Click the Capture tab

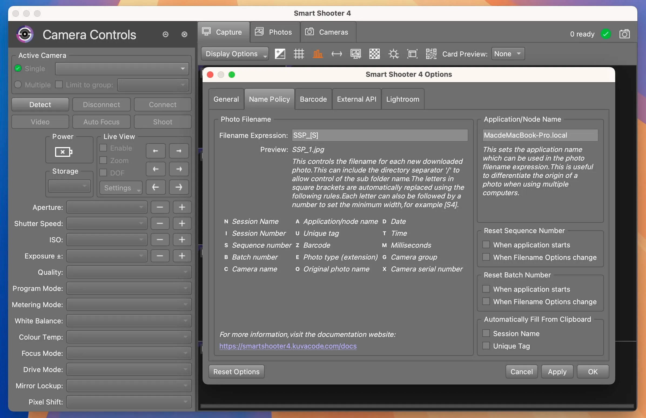tap(224, 32)
